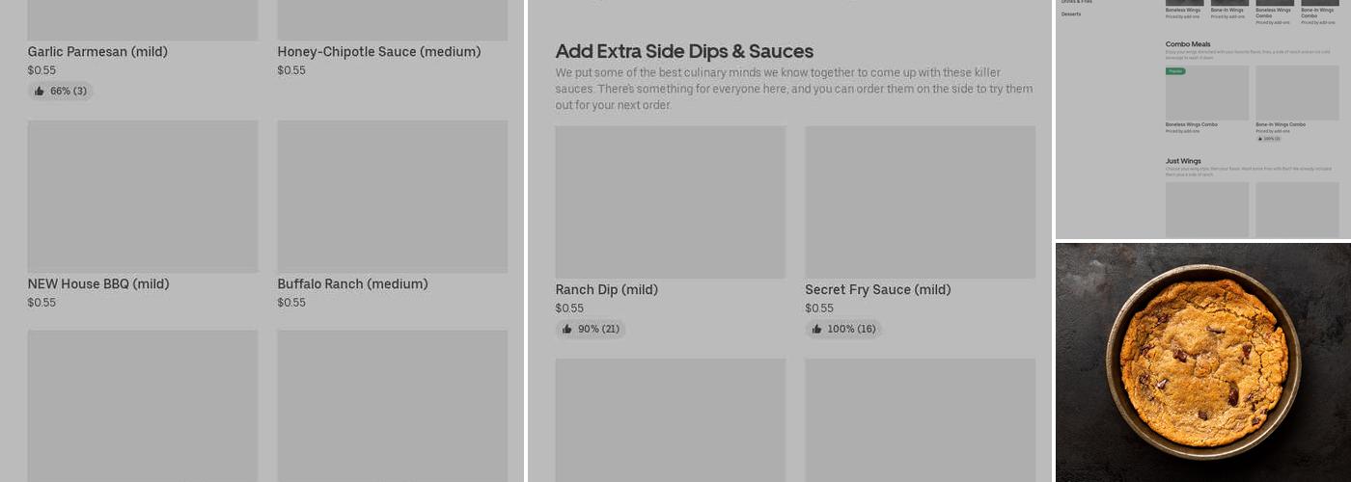The height and width of the screenshot is (482, 1351).
Task: Click the 66% (3) rating badge
Action: click(x=61, y=92)
